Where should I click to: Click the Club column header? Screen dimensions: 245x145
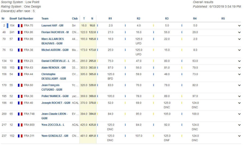tap(75, 19)
